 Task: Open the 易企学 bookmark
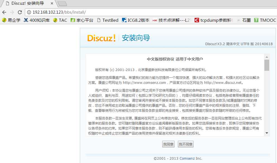coord(11,20)
